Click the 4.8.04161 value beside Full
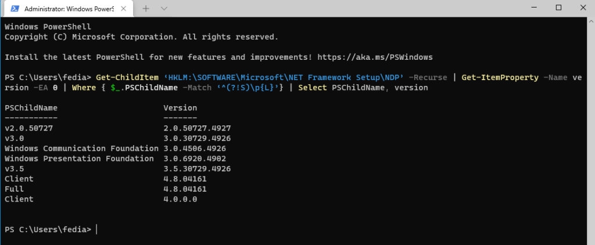The image size is (595, 245). 185,189
